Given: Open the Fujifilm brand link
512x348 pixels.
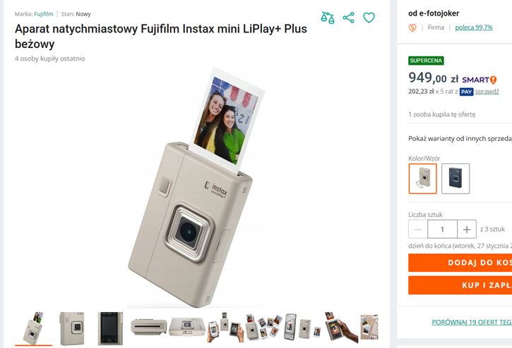Looking at the screenshot, I should tap(44, 14).
